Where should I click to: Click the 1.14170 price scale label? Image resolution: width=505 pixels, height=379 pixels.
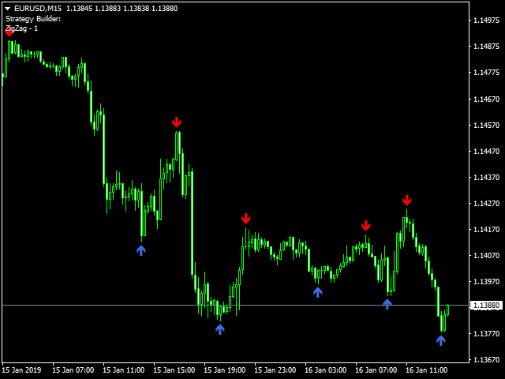pos(486,230)
